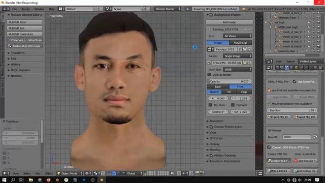325x183 pixels.
Task: Click the MultiEdit Enter button
Action: point(25,22)
